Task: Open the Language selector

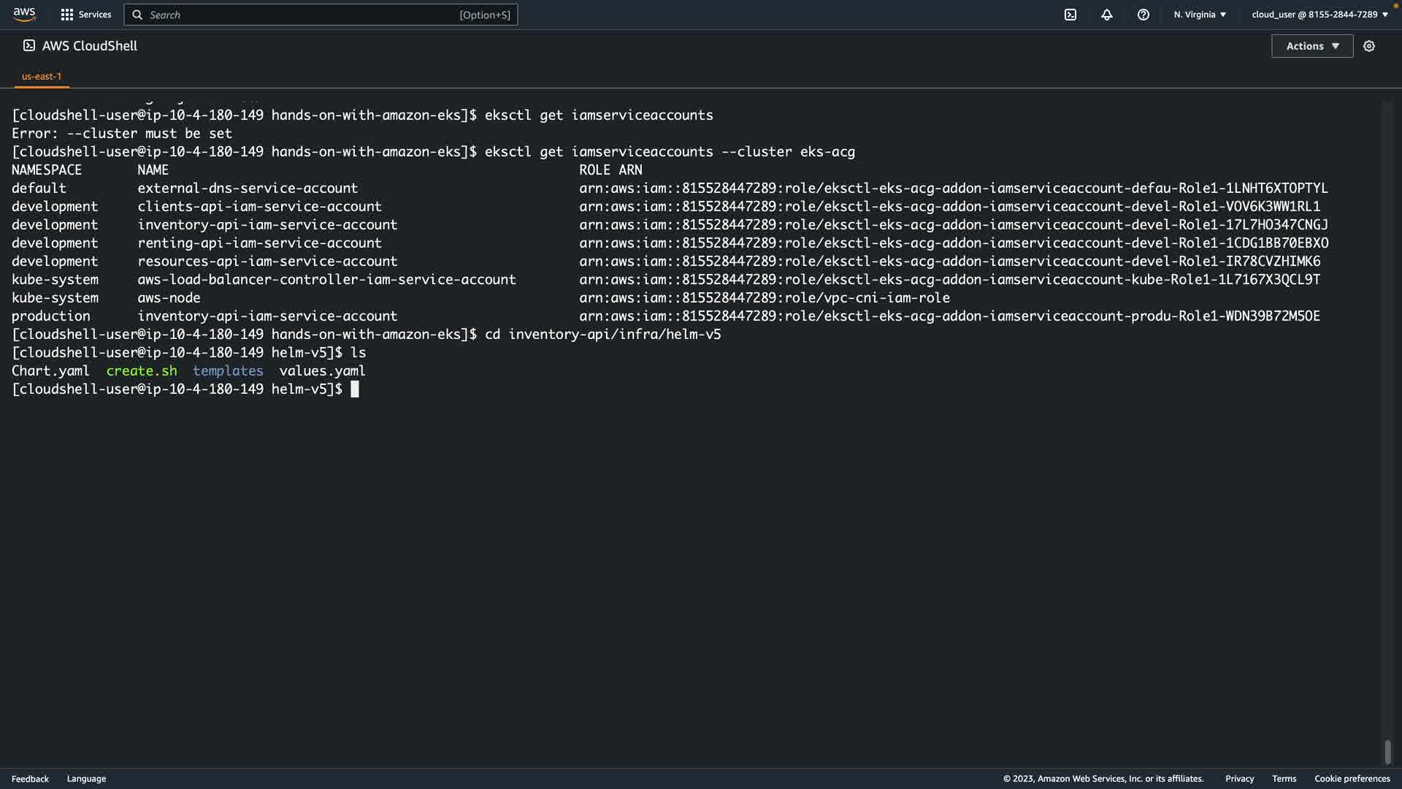Action: tap(86, 779)
